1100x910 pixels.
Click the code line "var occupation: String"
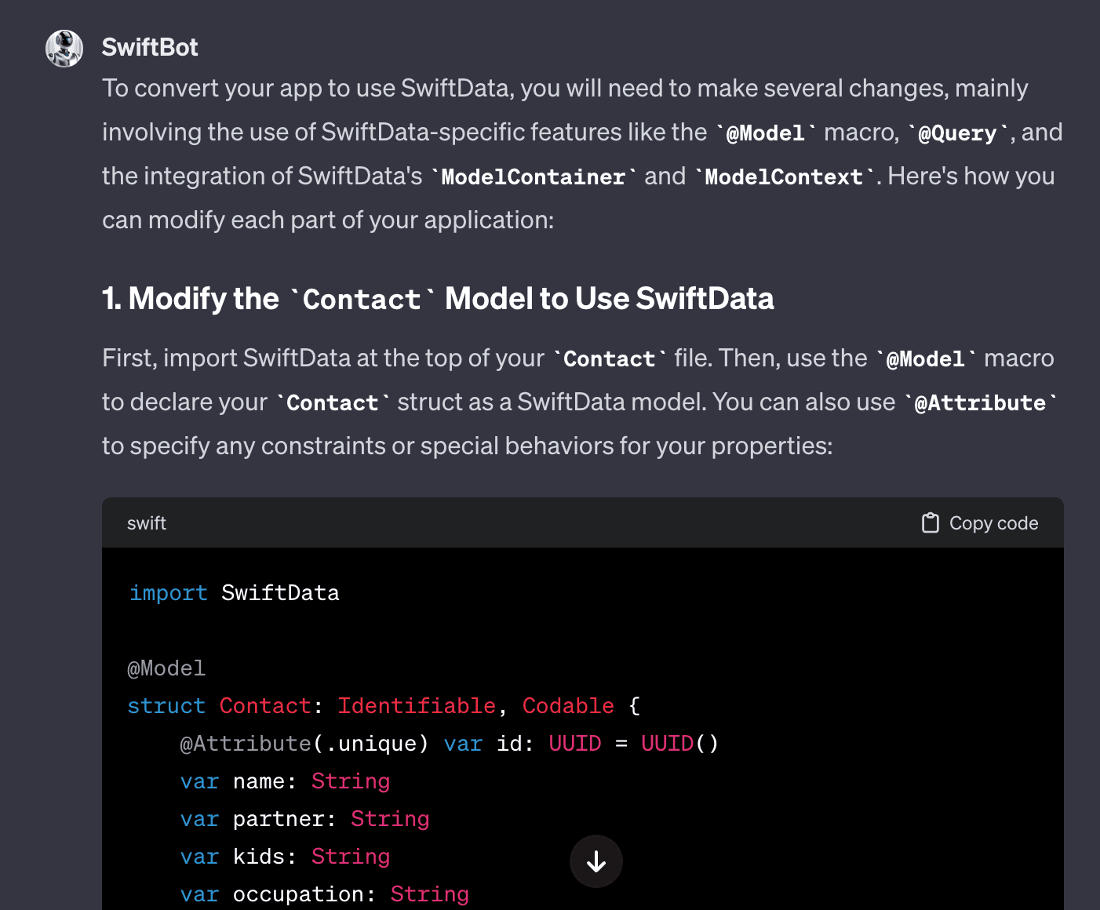[325, 894]
